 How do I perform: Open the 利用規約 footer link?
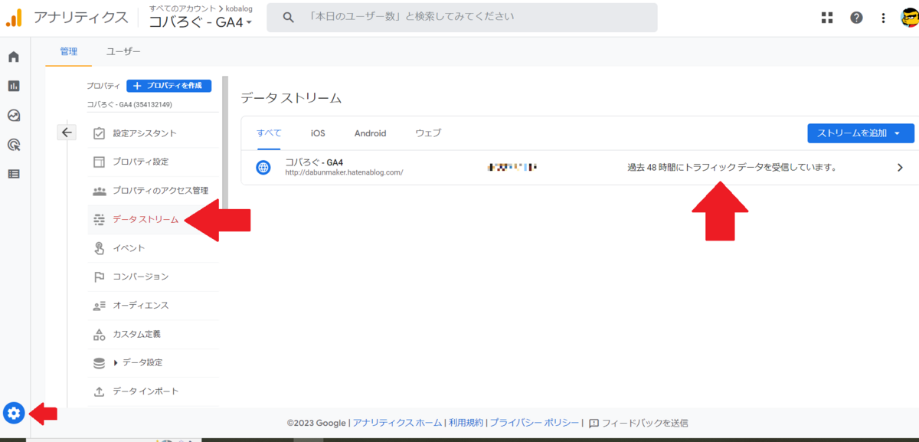pyautogui.click(x=466, y=423)
